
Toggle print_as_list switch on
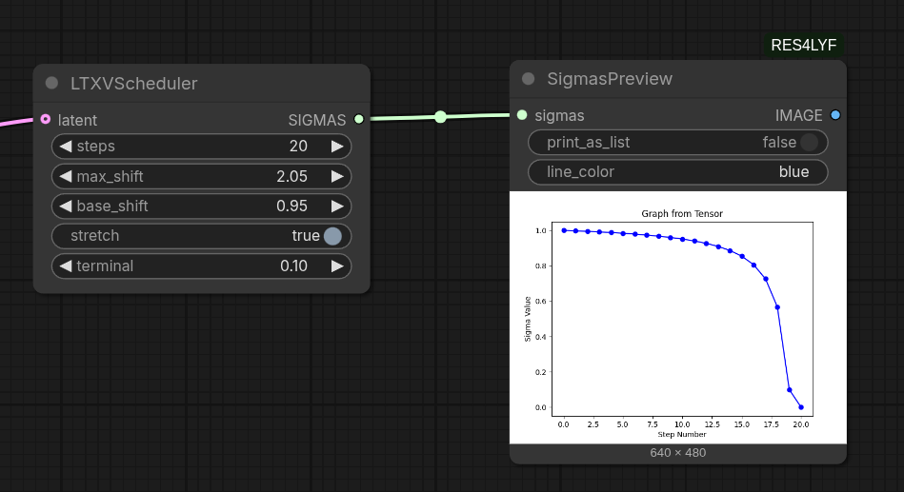click(809, 143)
